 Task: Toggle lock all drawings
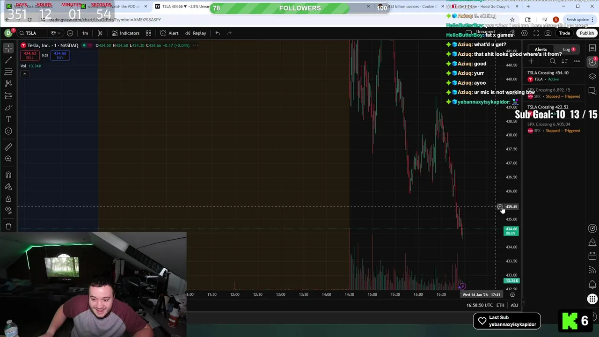point(8,198)
